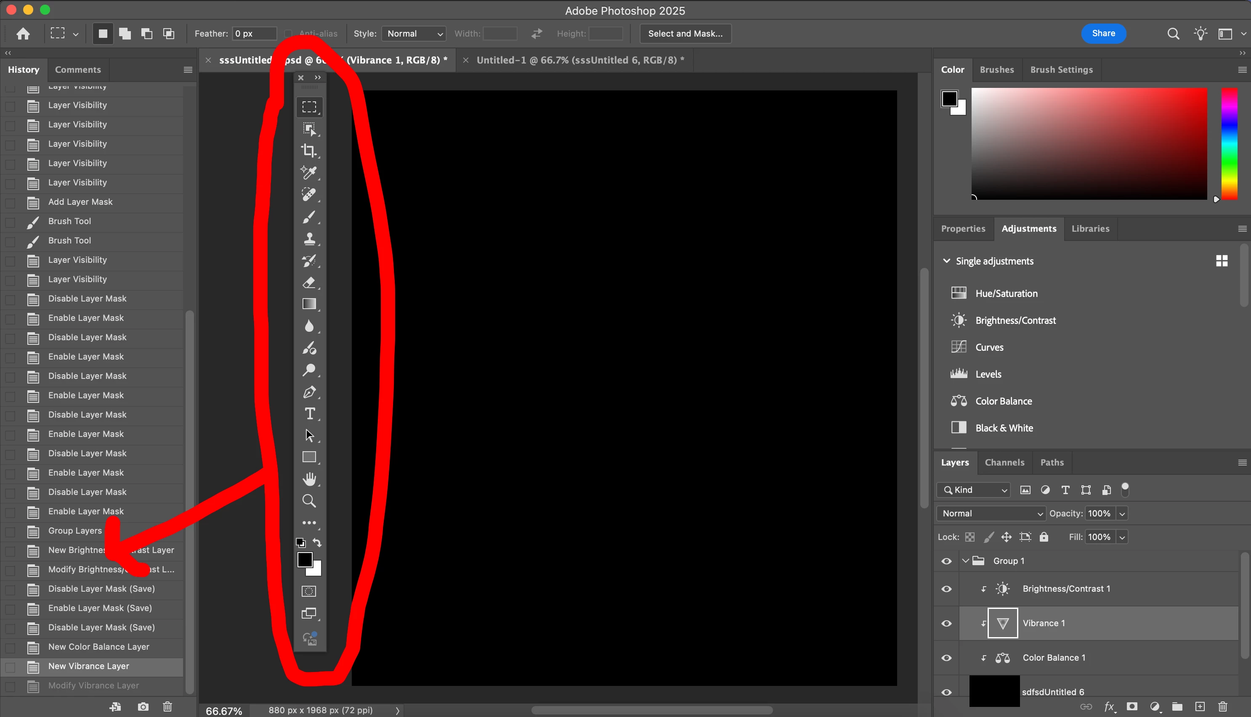
Task: Select the Horizontal Type tool
Action: [309, 414]
